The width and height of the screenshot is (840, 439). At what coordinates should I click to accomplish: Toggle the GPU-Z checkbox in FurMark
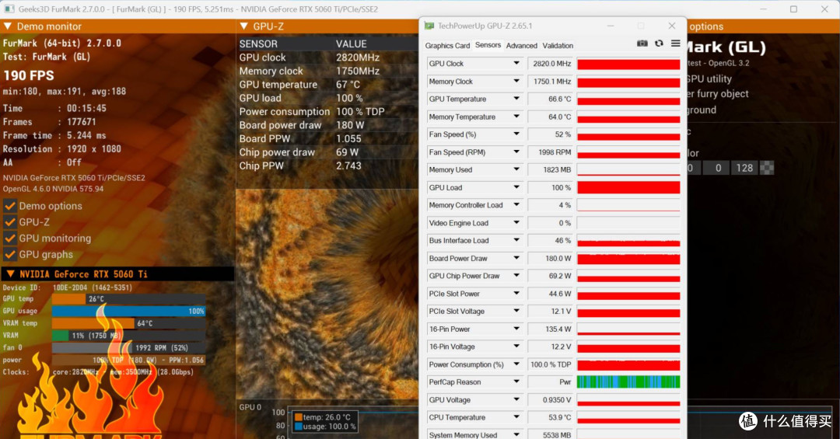tap(9, 222)
